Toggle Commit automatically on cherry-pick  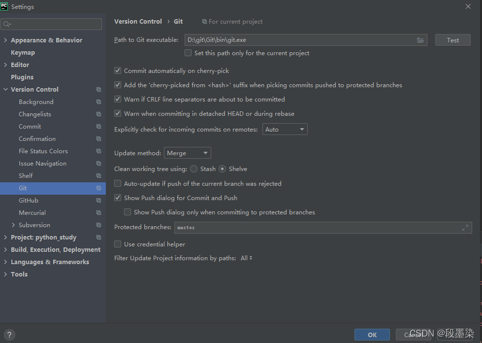118,71
